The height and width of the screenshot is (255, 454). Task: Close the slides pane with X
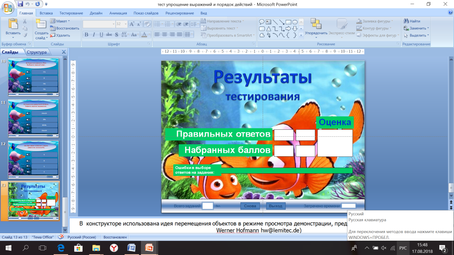point(64,52)
